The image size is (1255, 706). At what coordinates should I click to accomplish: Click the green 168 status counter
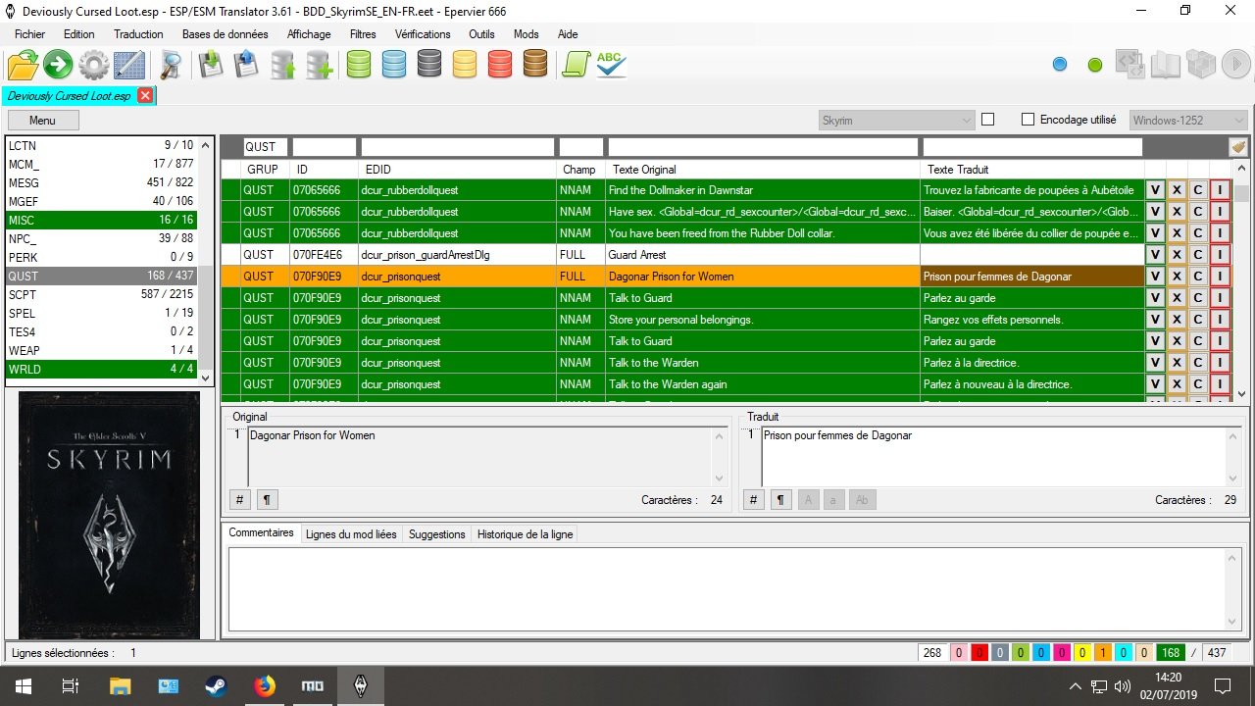coord(1169,653)
